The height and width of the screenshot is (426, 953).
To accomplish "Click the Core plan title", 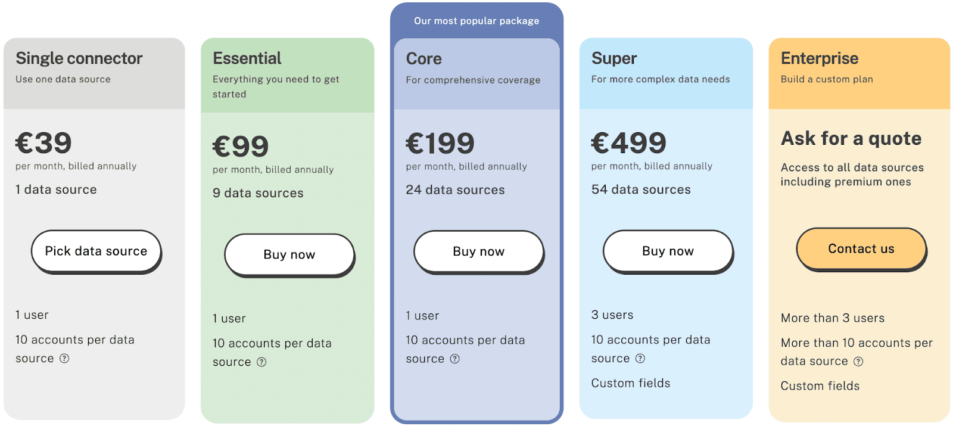I will 424,59.
